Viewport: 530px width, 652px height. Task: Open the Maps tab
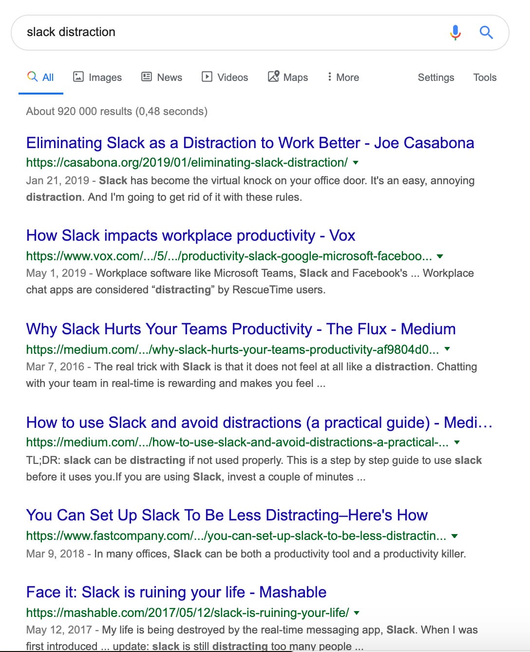click(x=288, y=77)
